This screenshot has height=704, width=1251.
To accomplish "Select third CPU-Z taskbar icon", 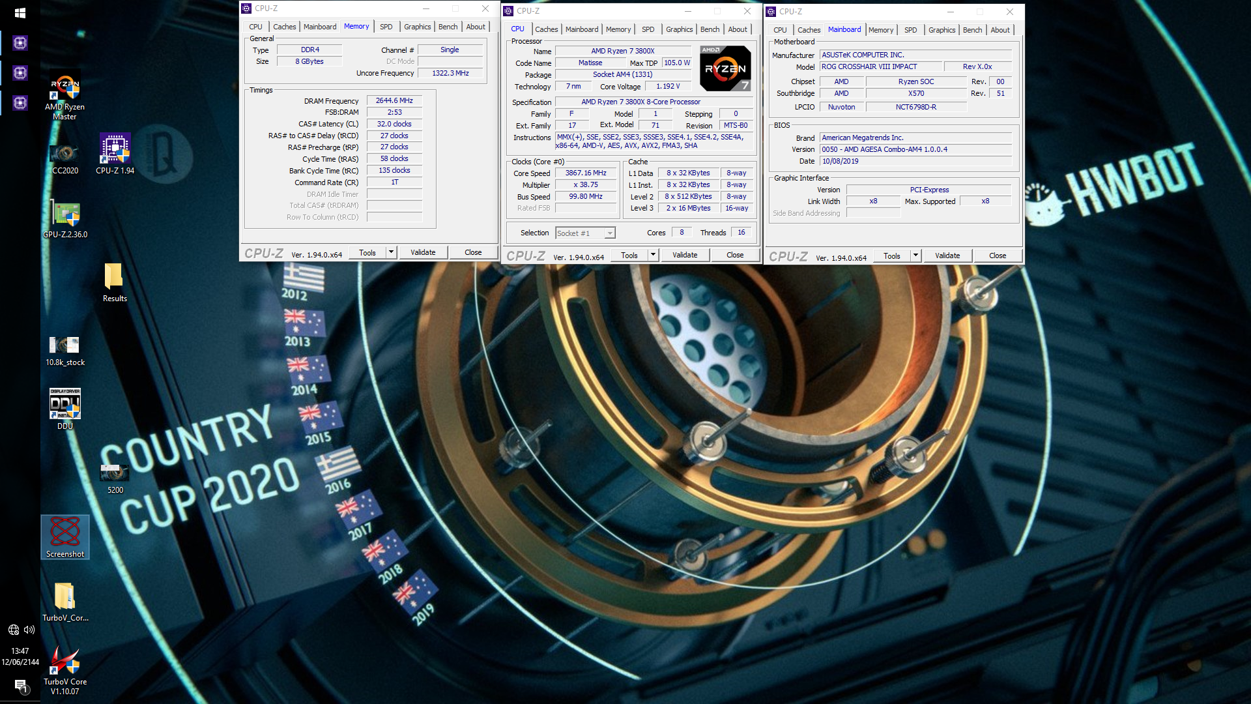I will tap(20, 102).
